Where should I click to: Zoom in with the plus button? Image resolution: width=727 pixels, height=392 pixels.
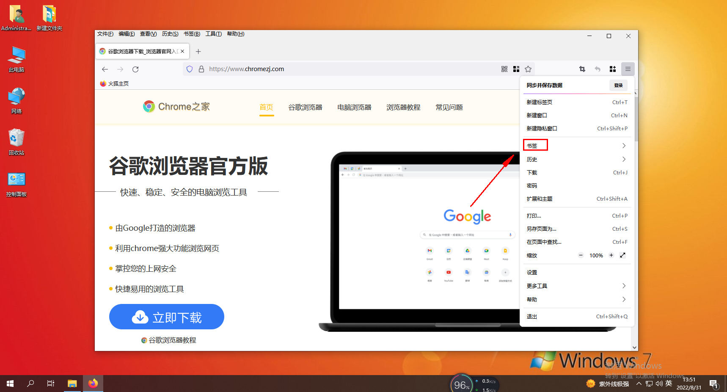611,255
